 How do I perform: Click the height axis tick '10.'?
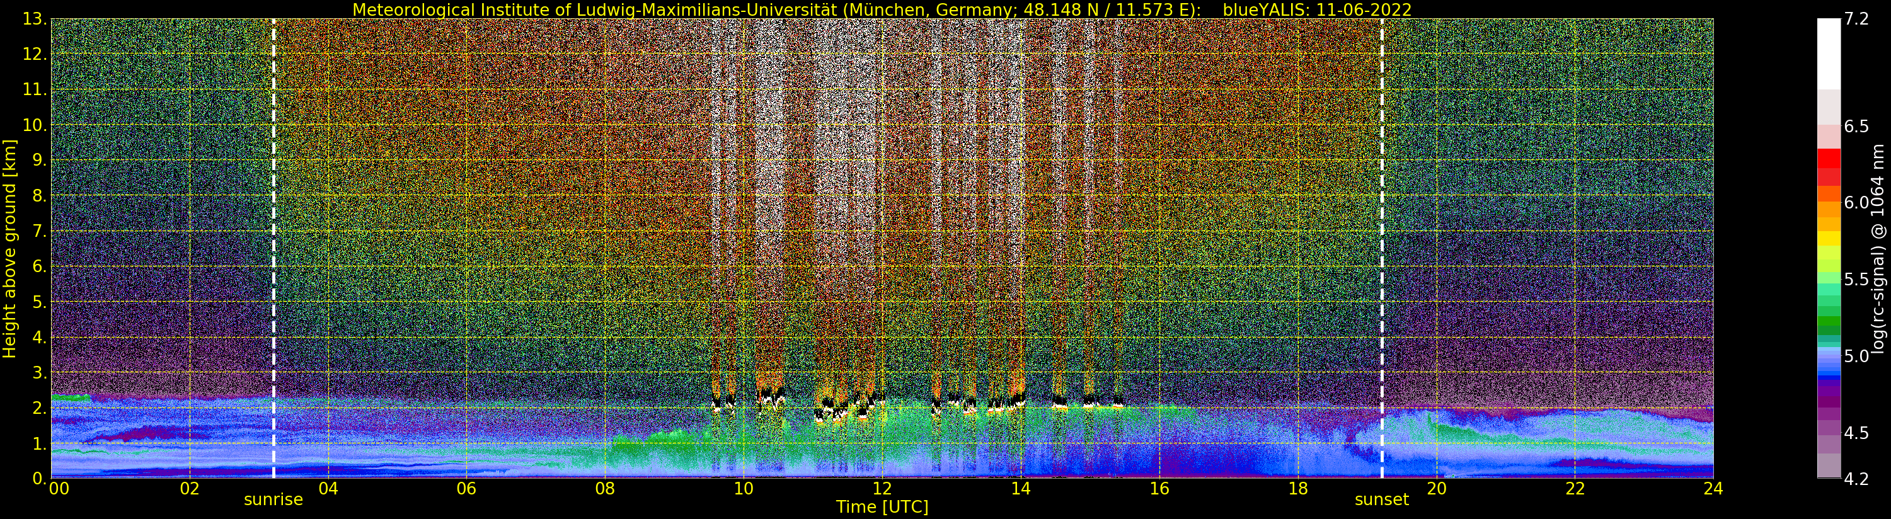tap(35, 125)
